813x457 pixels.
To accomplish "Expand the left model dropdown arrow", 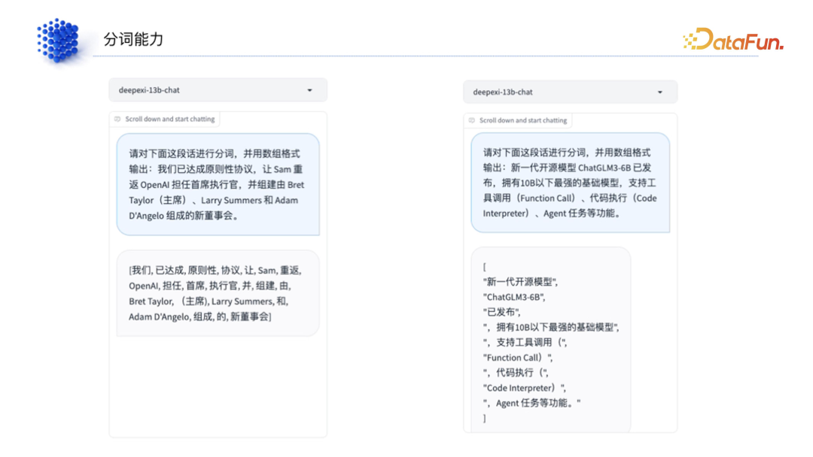I will [x=309, y=90].
